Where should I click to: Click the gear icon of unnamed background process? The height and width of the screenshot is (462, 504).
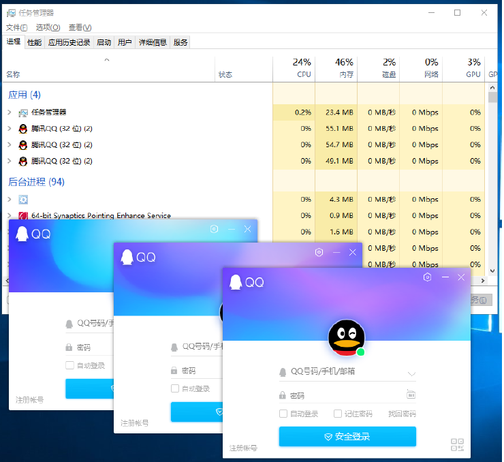coord(23,200)
